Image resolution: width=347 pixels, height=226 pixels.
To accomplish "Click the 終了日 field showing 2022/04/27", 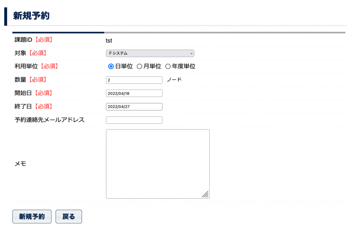I will (134, 107).
